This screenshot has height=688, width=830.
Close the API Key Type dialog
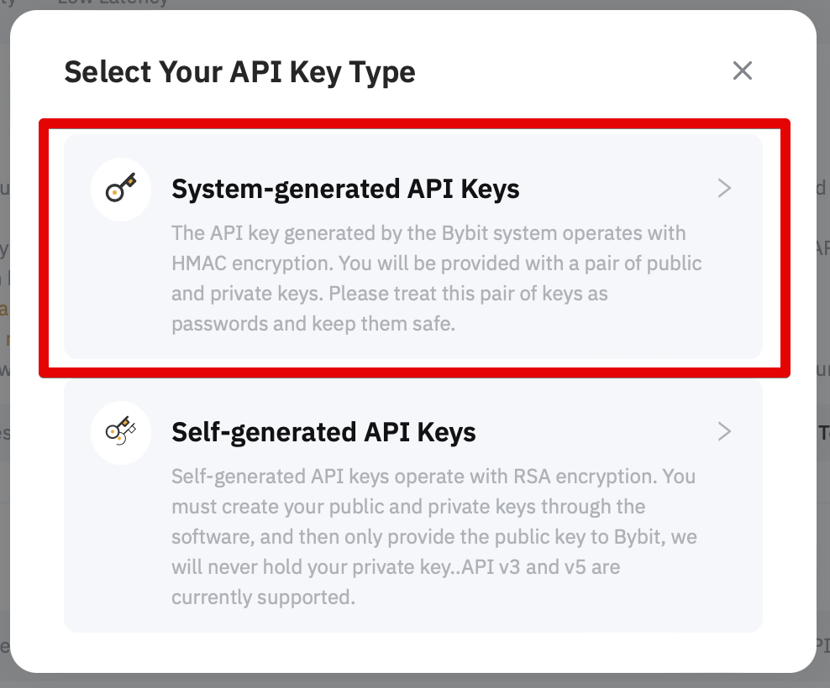(x=742, y=70)
